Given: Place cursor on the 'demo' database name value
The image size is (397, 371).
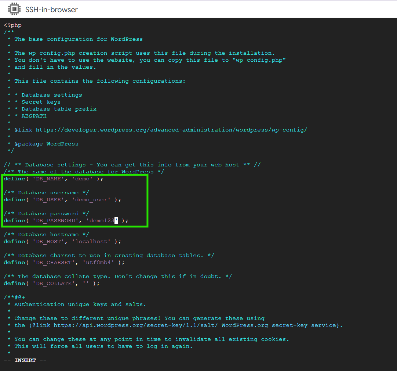Looking at the screenshot, I should click(x=82, y=179).
